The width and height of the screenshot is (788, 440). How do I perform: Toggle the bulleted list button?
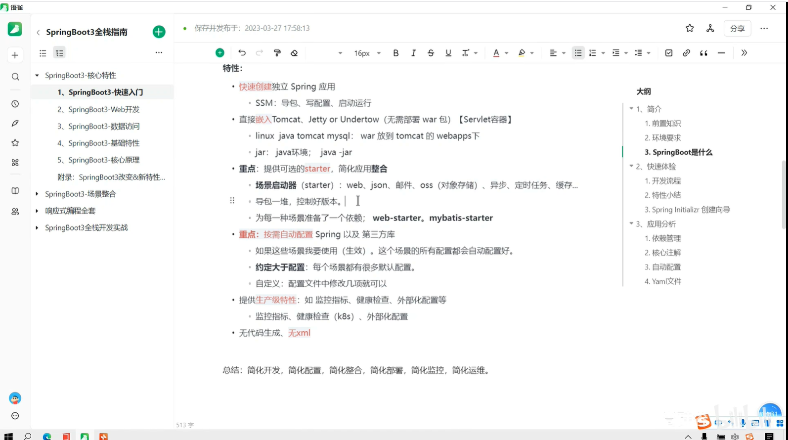tap(578, 53)
